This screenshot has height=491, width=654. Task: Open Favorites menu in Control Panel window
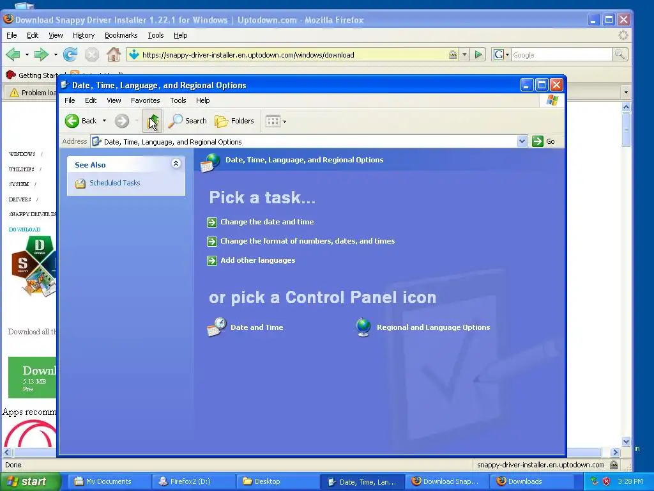coord(145,100)
